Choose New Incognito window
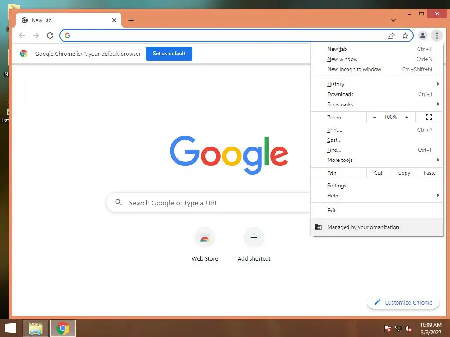The image size is (450, 337). pyautogui.click(x=377, y=69)
